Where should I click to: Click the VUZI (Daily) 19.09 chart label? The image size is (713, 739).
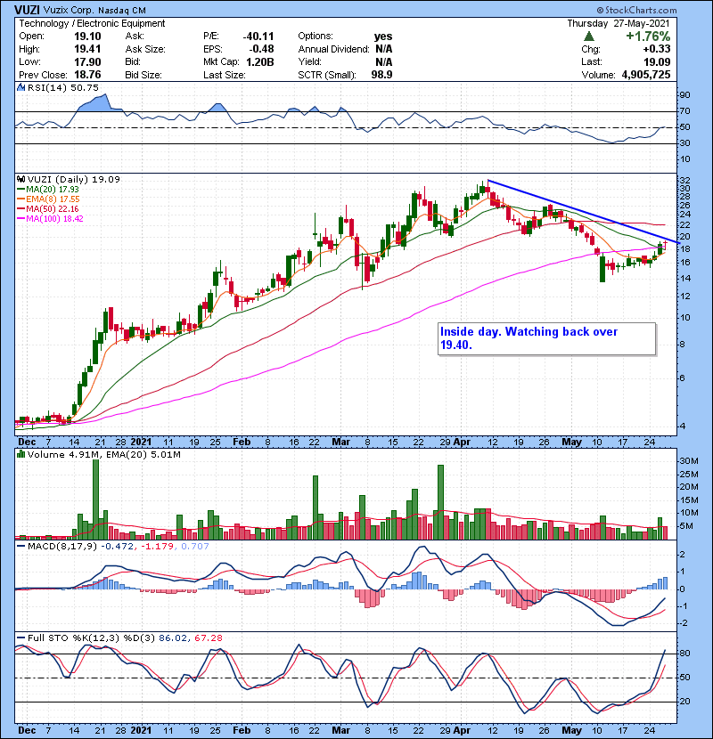coord(74,179)
